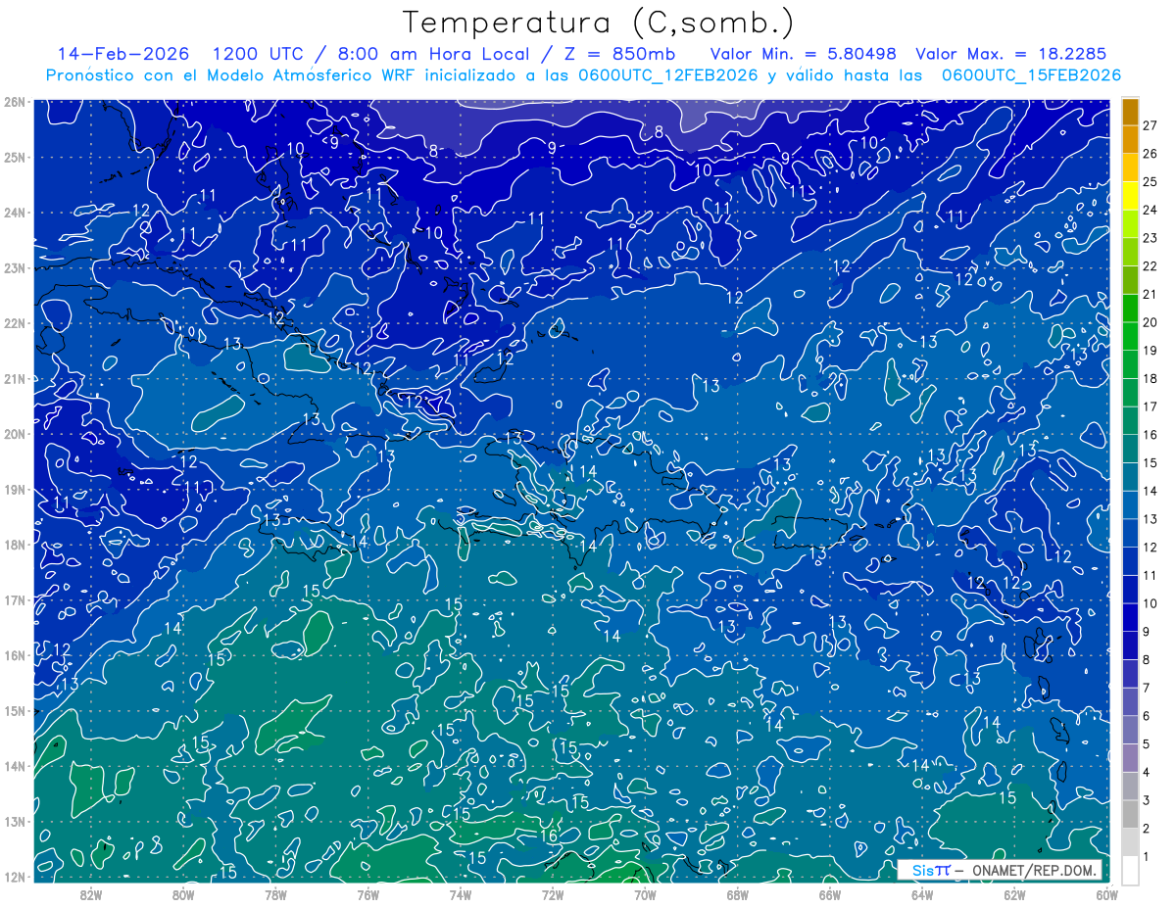This screenshot has height=908, width=1176.
Task: Click the 76W longitude axis label
Action: [367, 893]
